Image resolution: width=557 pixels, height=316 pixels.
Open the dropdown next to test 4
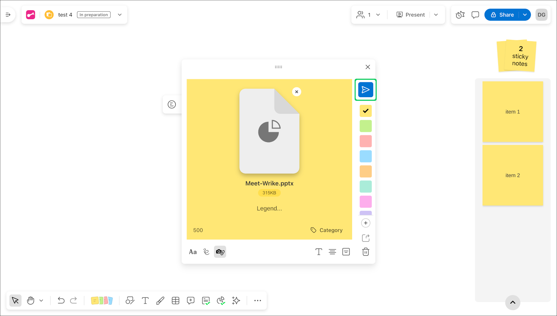click(x=120, y=15)
